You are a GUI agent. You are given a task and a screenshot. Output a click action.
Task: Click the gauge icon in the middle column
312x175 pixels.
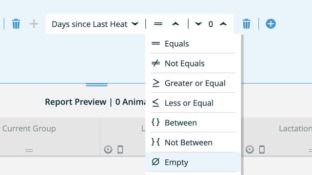point(108,150)
